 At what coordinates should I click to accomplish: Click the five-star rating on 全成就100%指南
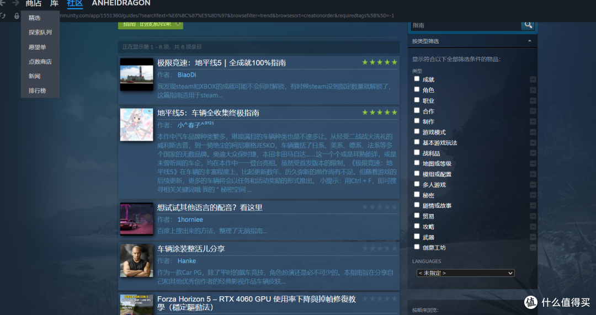click(x=379, y=62)
